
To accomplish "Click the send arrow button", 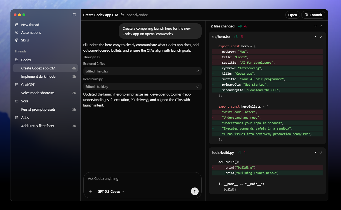I will coord(195,191).
